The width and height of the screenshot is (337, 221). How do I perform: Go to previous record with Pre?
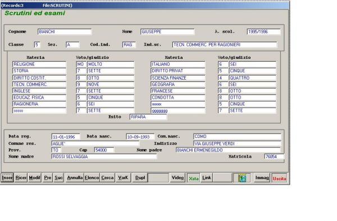click(x=48, y=178)
